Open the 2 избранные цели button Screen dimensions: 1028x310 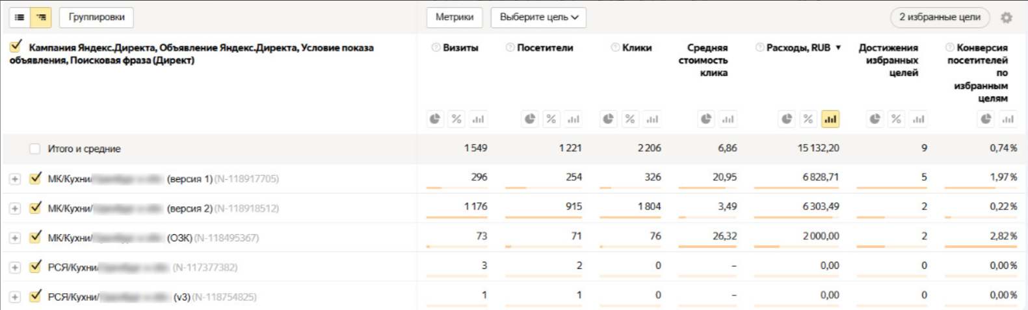click(x=940, y=18)
